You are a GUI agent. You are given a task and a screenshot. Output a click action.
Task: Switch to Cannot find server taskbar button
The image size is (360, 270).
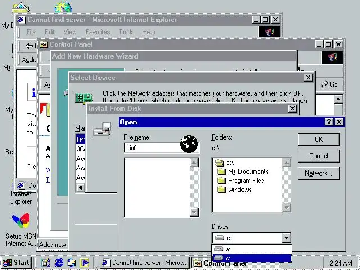pos(145,263)
